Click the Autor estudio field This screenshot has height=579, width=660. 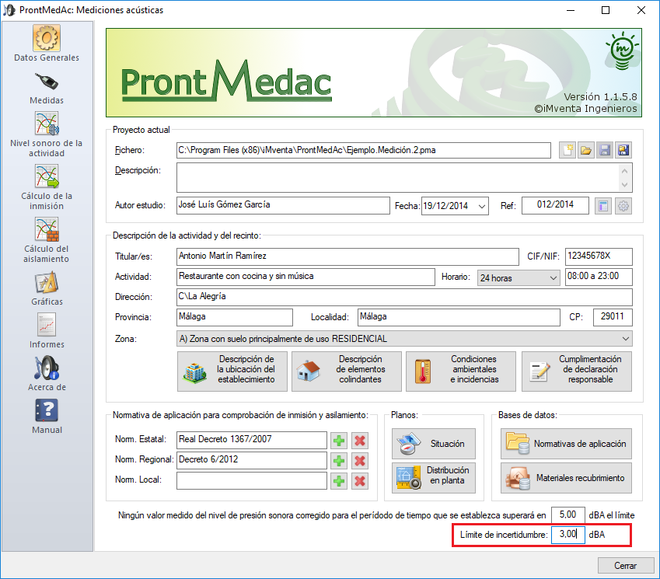point(283,205)
